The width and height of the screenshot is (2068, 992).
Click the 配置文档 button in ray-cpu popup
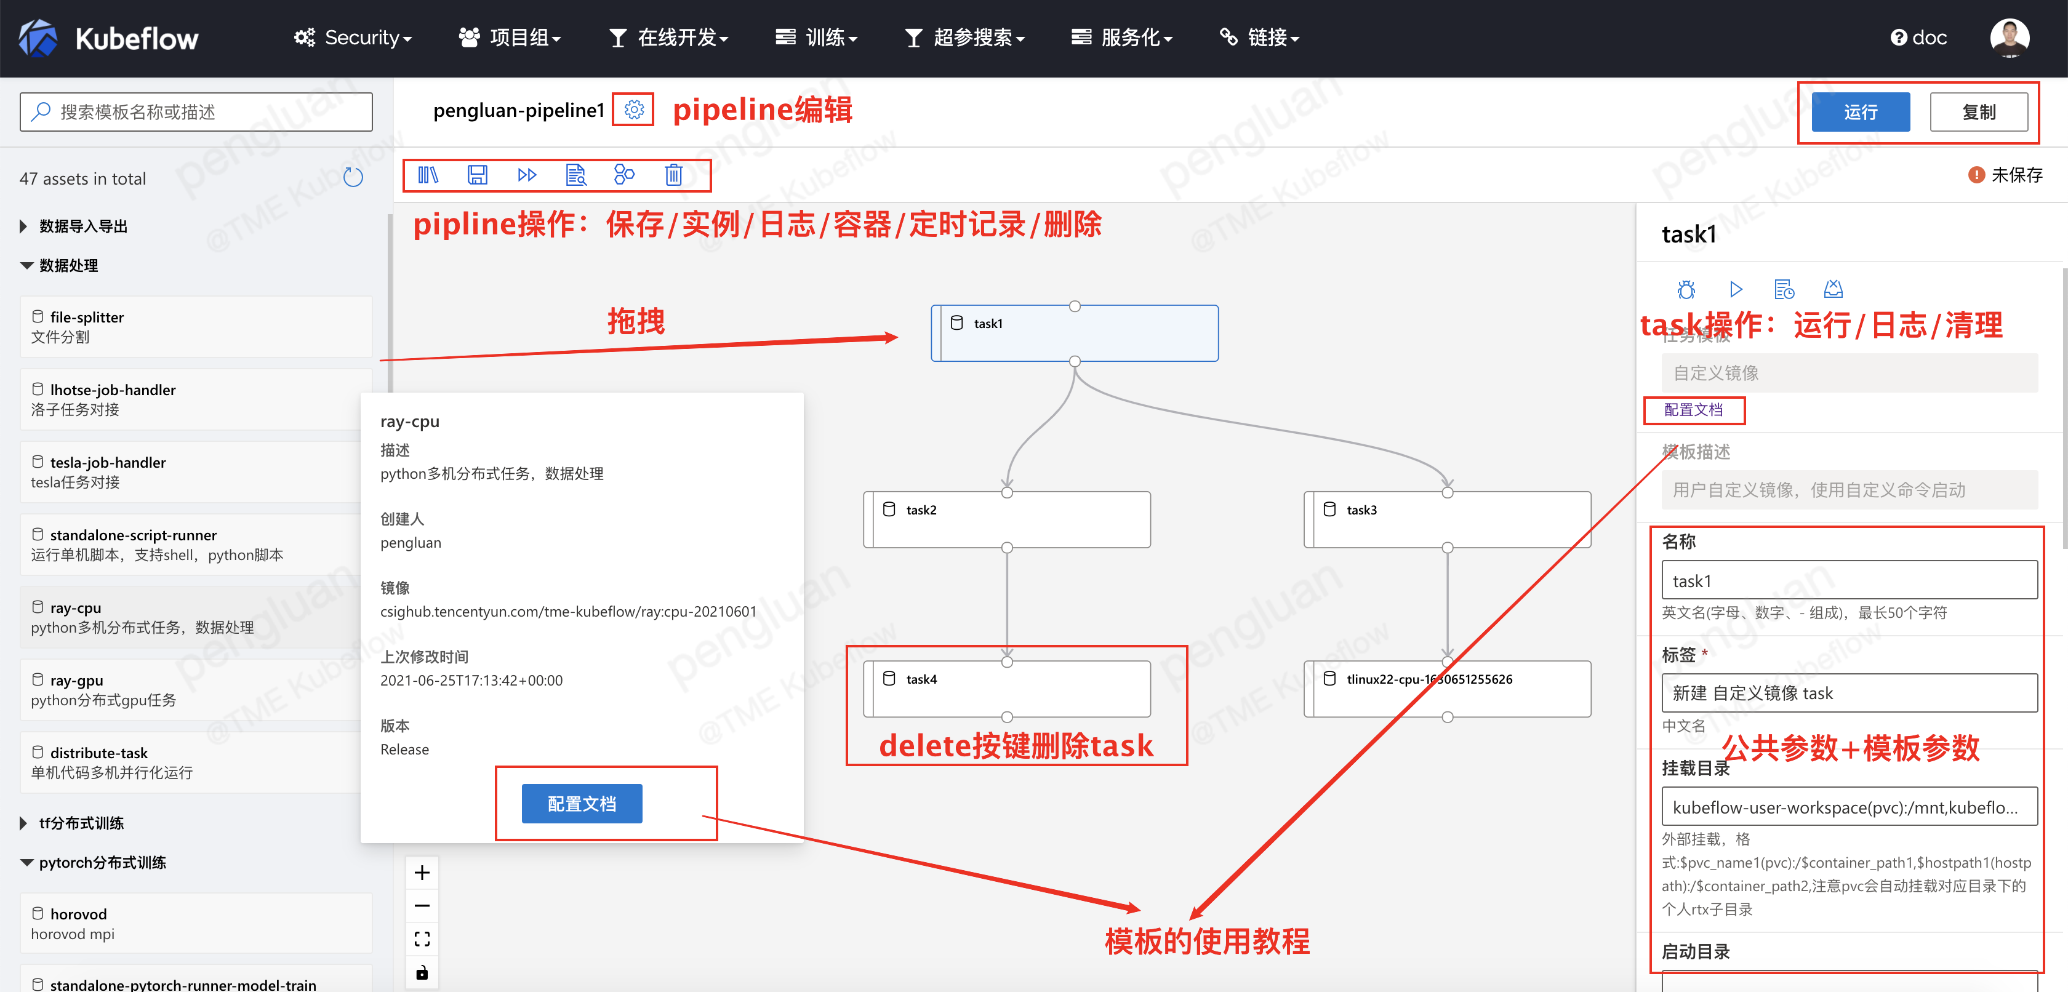pos(582,804)
